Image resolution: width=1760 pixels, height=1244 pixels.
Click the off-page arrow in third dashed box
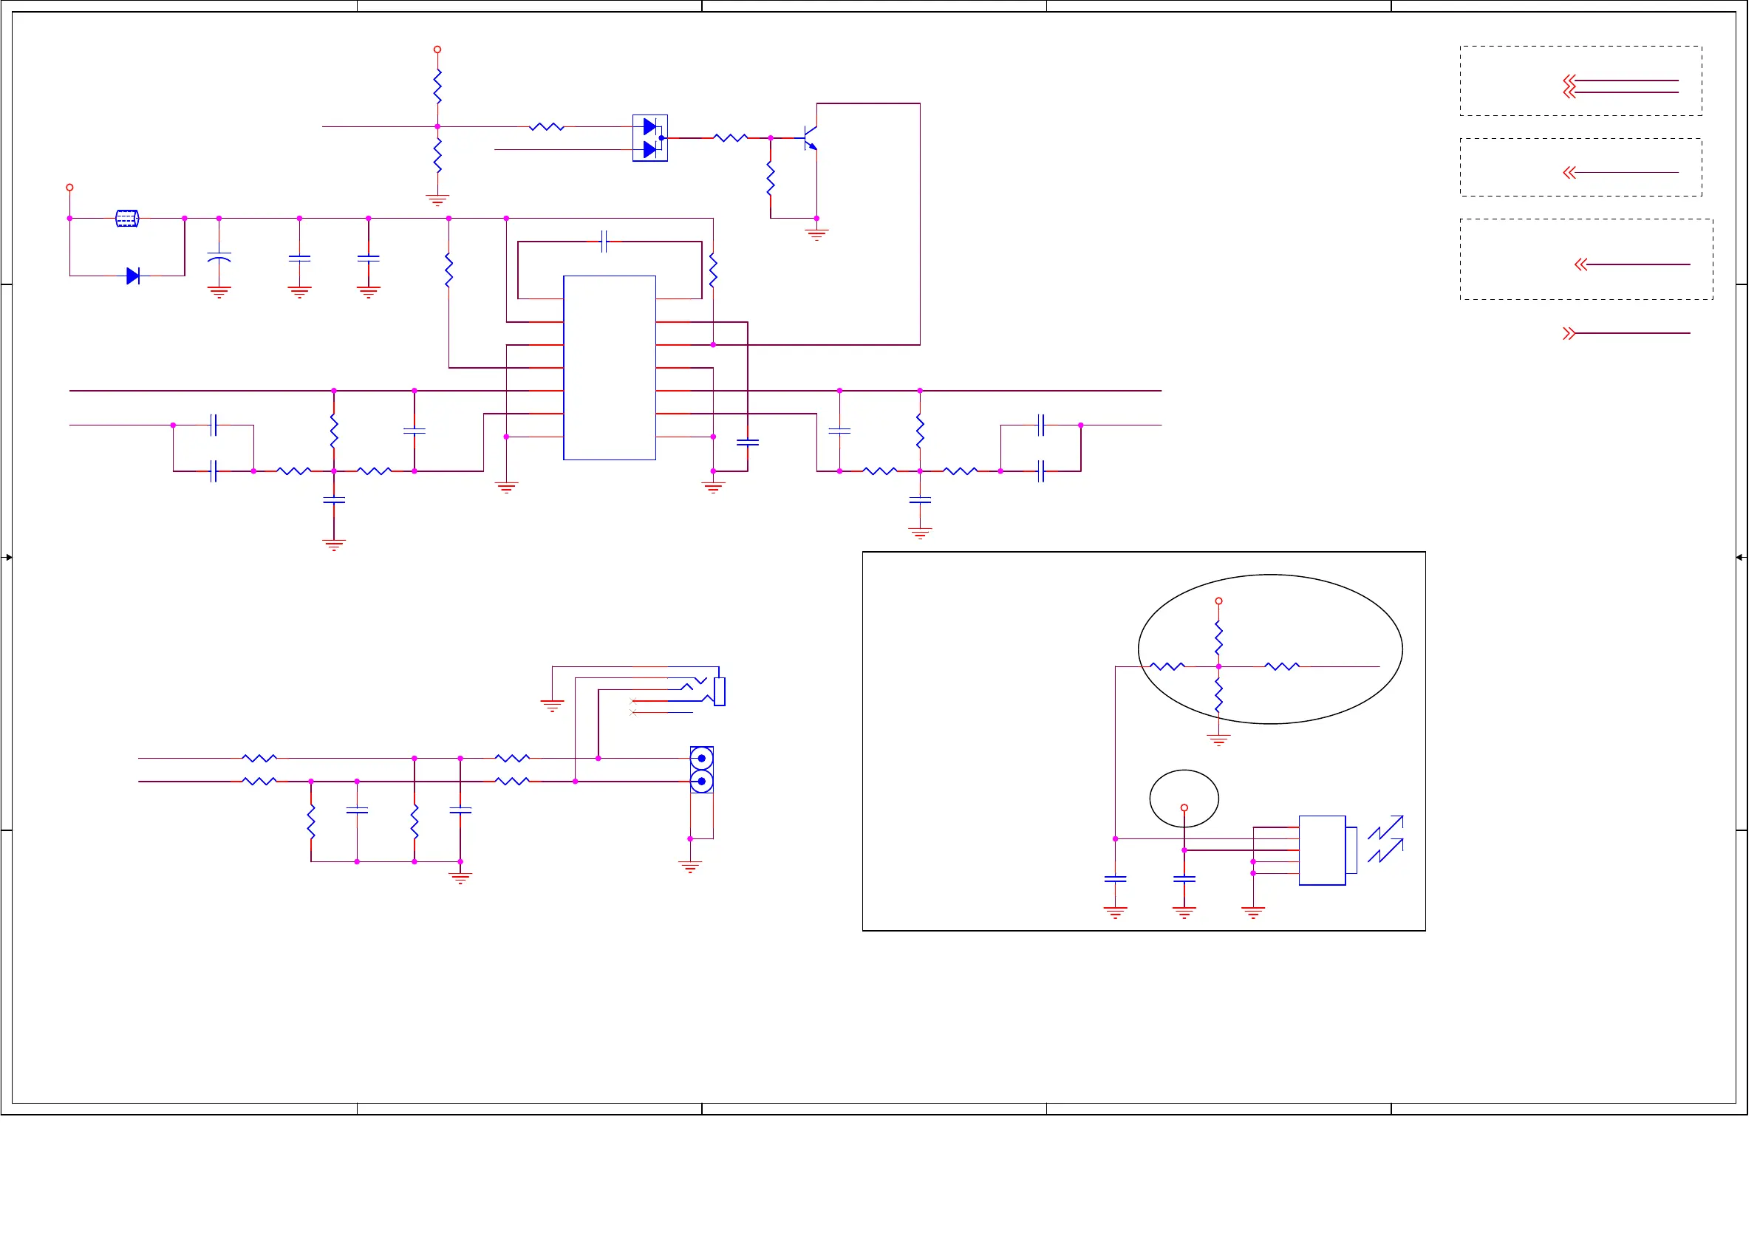tap(1580, 264)
